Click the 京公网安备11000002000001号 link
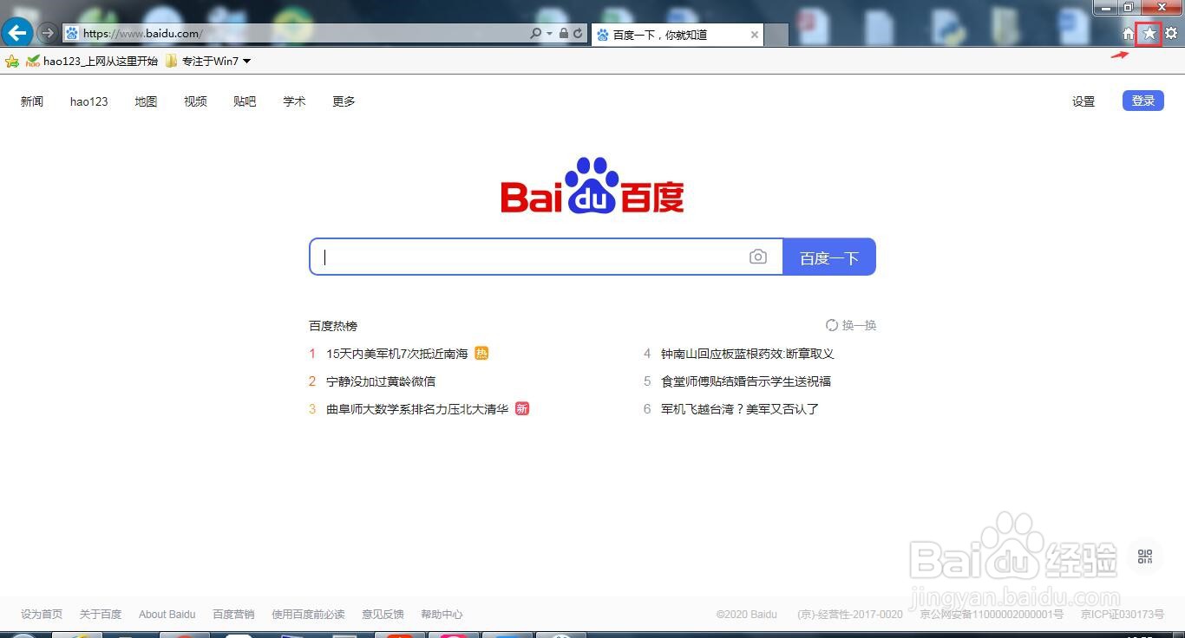1185x638 pixels. pyautogui.click(x=992, y=614)
